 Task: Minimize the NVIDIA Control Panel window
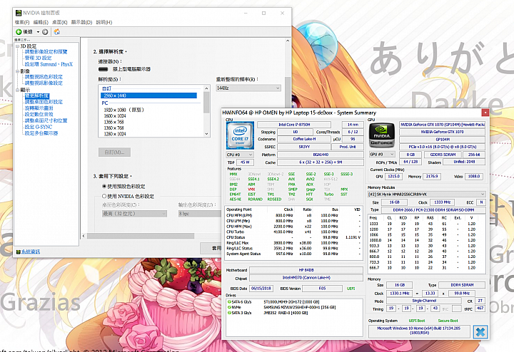(246, 13)
